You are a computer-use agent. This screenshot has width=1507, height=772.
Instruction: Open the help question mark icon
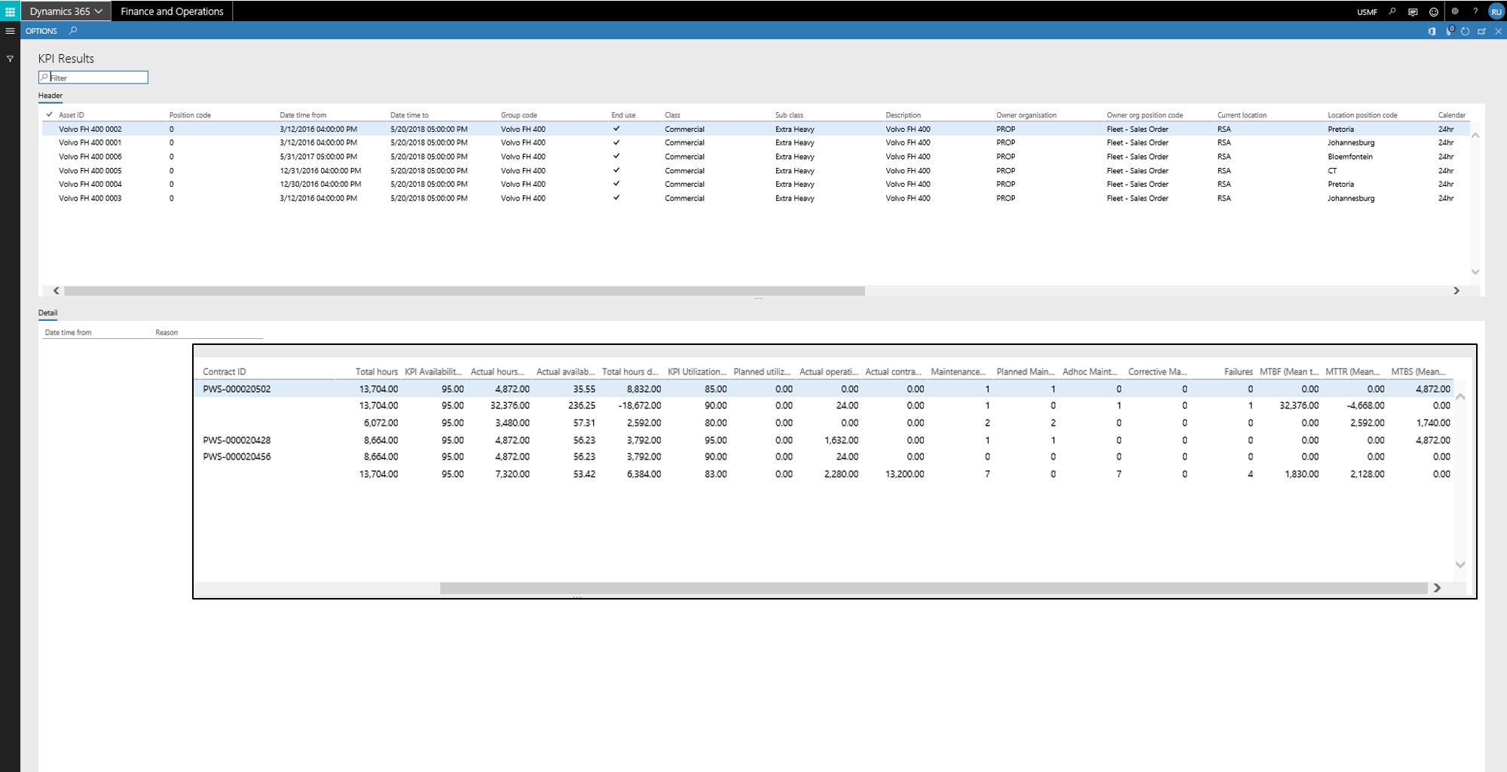click(x=1475, y=11)
